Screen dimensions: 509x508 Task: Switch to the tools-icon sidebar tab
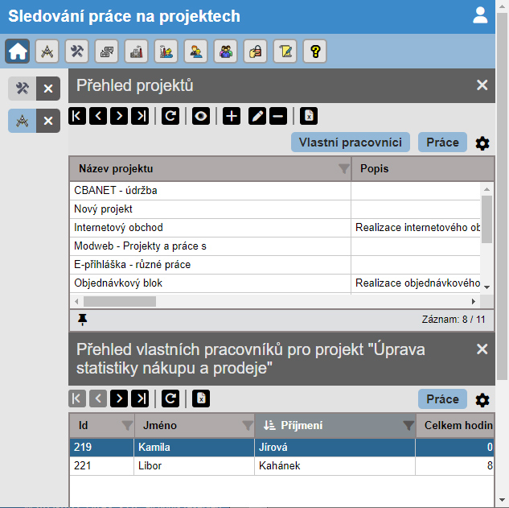22,89
